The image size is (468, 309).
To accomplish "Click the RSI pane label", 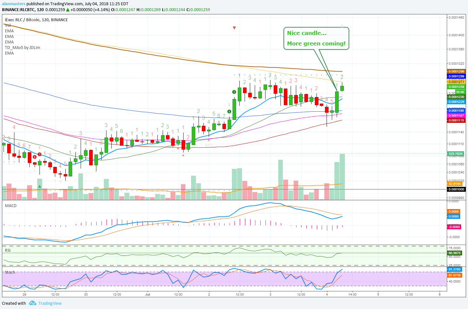I will (x=8, y=250).
